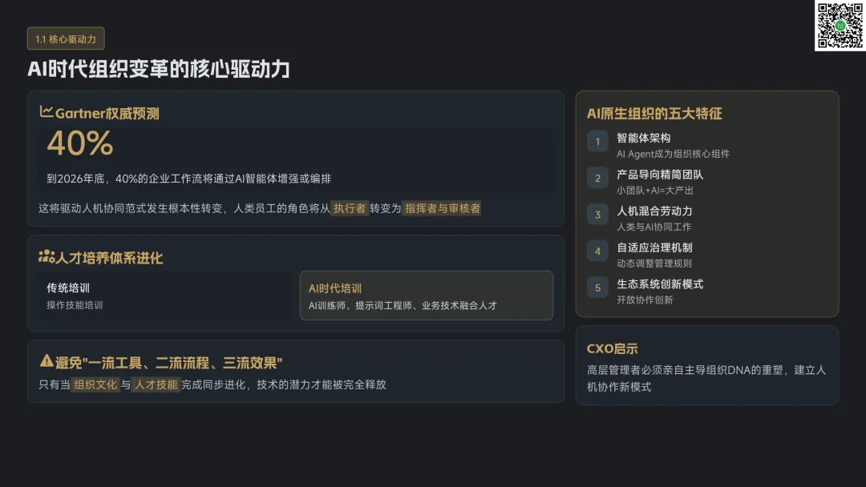The height and width of the screenshot is (487, 866).
Task: Select the 传统培训 card
Action: coord(167,296)
